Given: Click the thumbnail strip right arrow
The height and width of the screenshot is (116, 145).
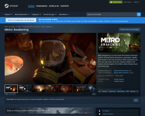Looking at the screenshot, I should [x=94, y=94].
